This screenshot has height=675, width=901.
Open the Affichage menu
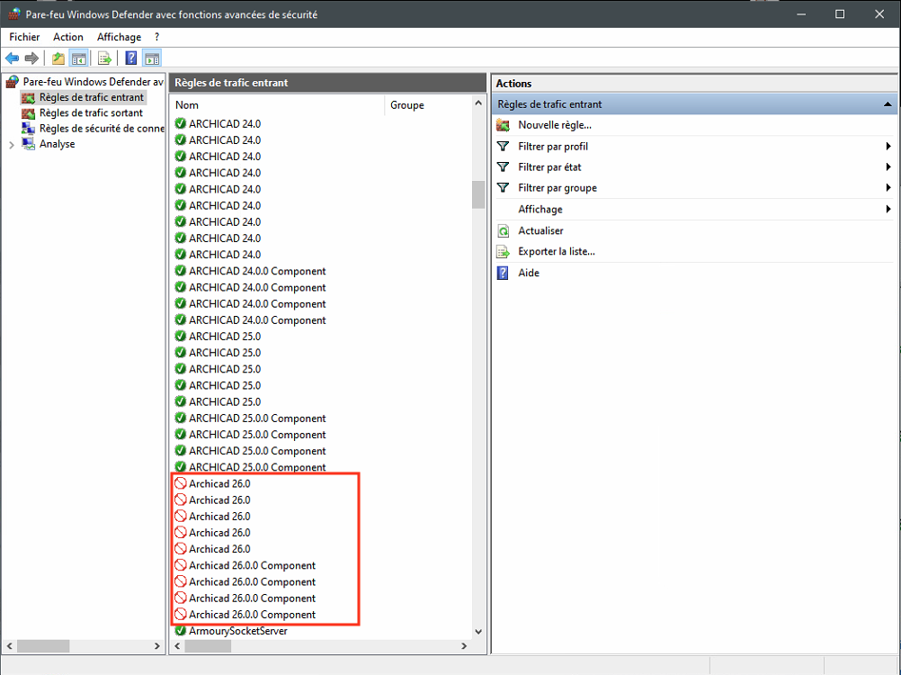click(x=119, y=37)
